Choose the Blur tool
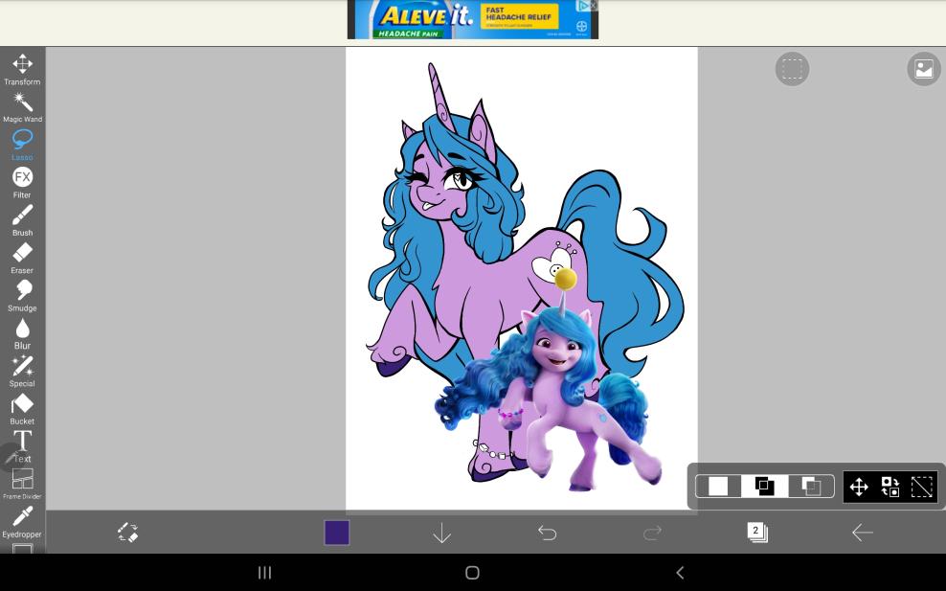 click(22, 333)
